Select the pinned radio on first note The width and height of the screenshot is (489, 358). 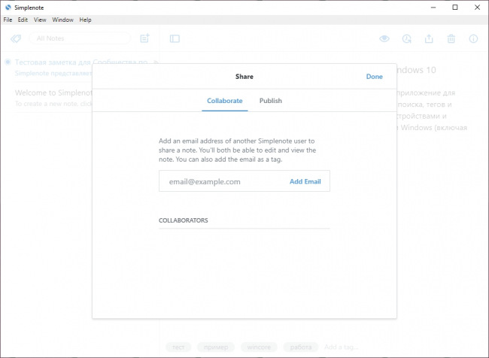[8, 62]
